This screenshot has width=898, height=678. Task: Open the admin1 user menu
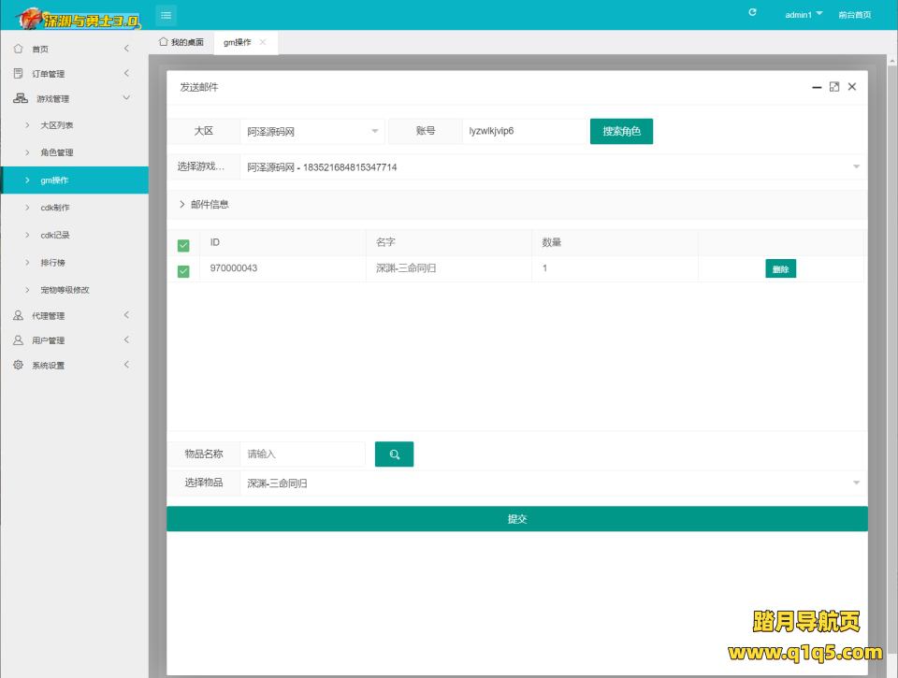click(x=804, y=15)
